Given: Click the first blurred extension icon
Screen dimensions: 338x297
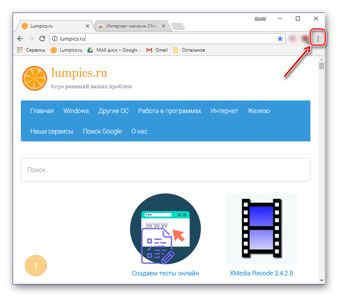Looking at the screenshot, I should pyautogui.click(x=292, y=39).
